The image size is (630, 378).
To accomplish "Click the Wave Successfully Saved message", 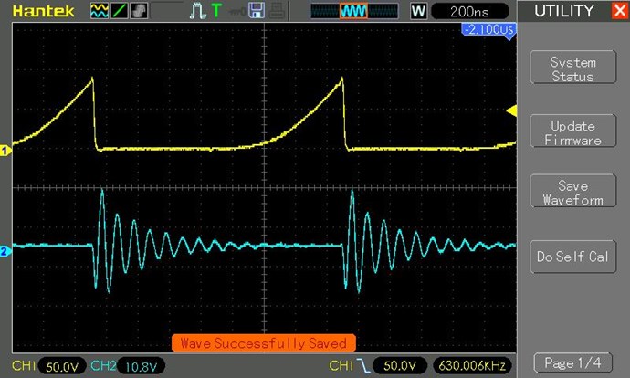I will pyautogui.click(x=264, y=343).
